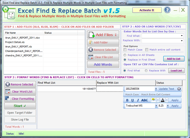
Task: Cancel the cell edit with the X icon
Action: tap(179, 89)
